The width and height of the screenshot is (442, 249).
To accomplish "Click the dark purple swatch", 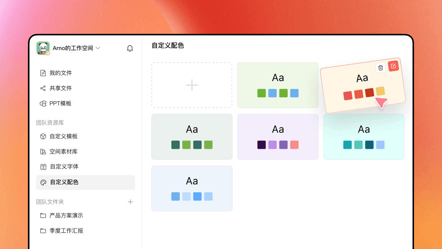I will pos(262,145).
